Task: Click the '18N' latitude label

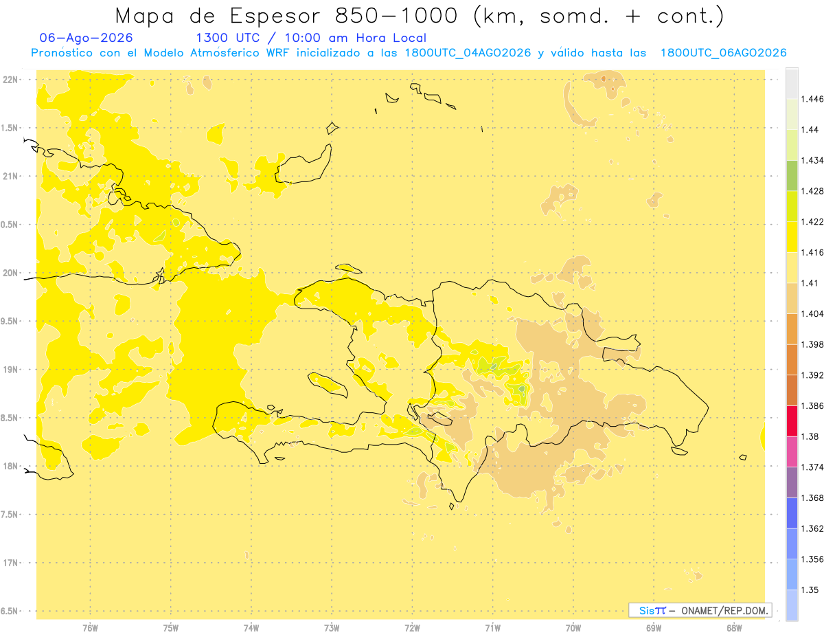Action: click(x=12, y=466)
